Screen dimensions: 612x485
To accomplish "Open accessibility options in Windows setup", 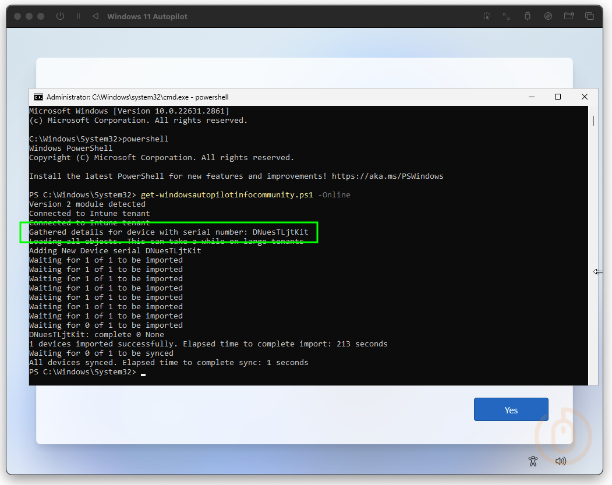I will (533, 461).
